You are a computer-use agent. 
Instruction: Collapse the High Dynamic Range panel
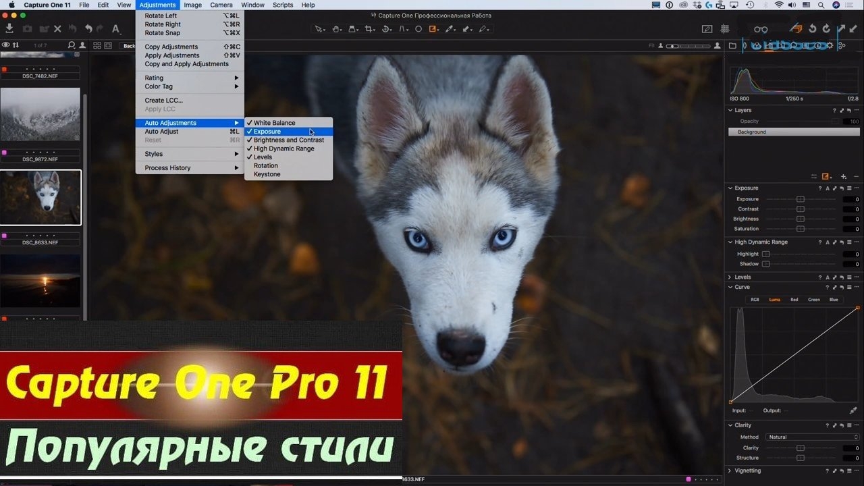730,242
